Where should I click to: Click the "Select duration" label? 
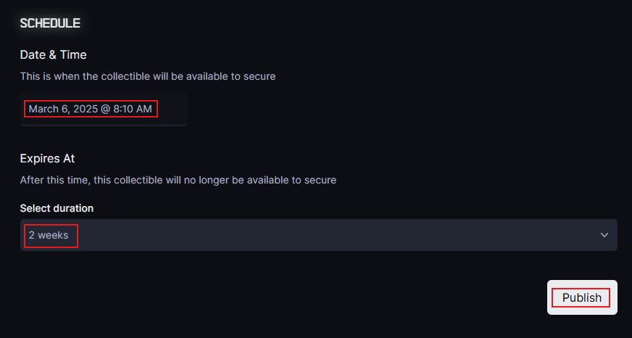(57, 208)
